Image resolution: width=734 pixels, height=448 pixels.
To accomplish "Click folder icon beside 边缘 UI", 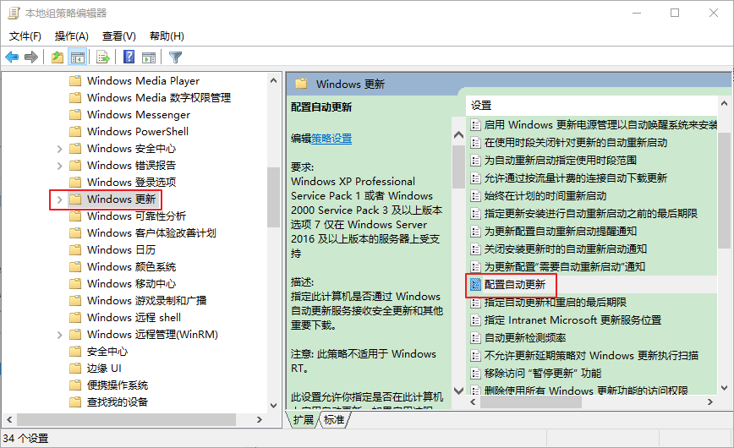I will (x=75, y=369).
